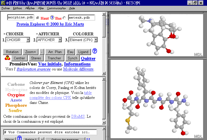Click scroll up arrow in color legend frame
The image size is (207, 140).
(x=104, y=79)
